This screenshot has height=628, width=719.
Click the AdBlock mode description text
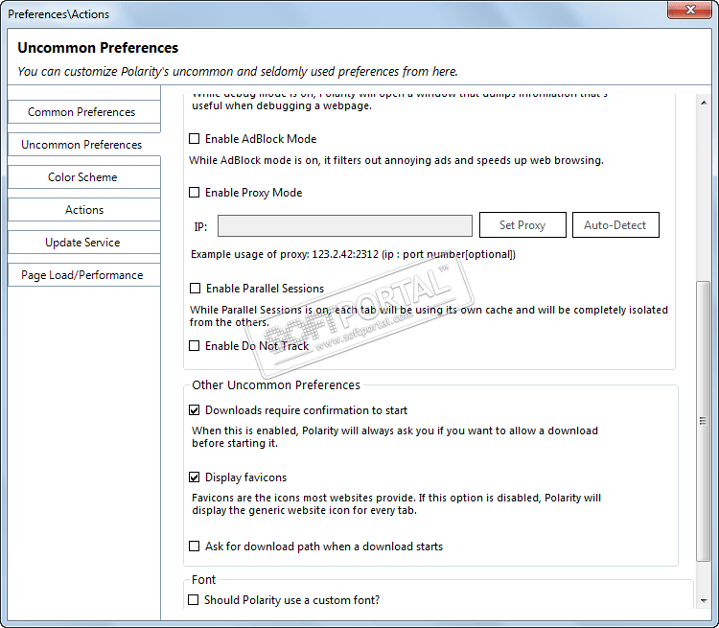click(x=396, y=160)
